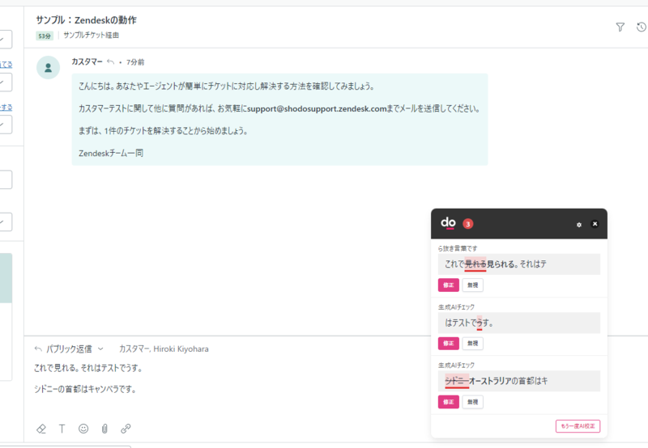Open the パブリック返信 dropdown
The image size is (648, 448).
pyautogui.click(x=69, y=349)
